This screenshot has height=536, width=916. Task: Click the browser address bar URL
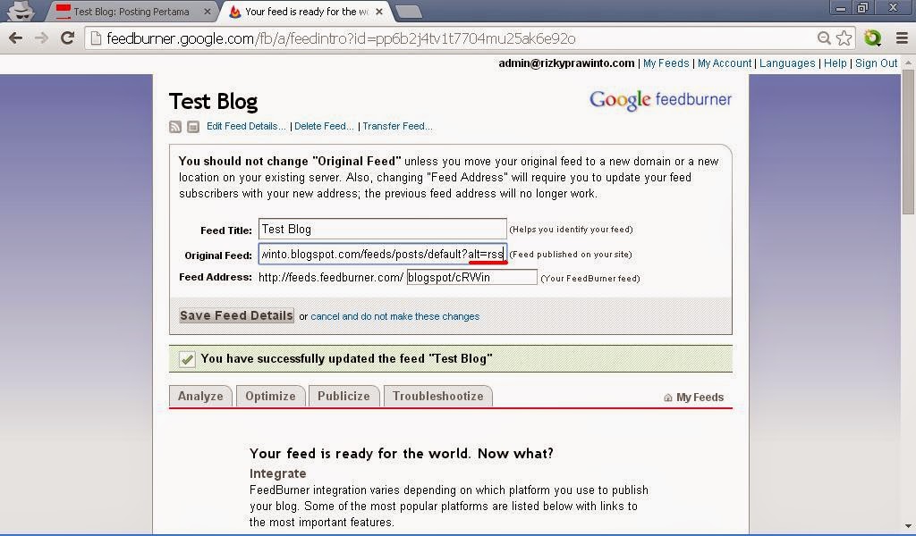point(341,38)
